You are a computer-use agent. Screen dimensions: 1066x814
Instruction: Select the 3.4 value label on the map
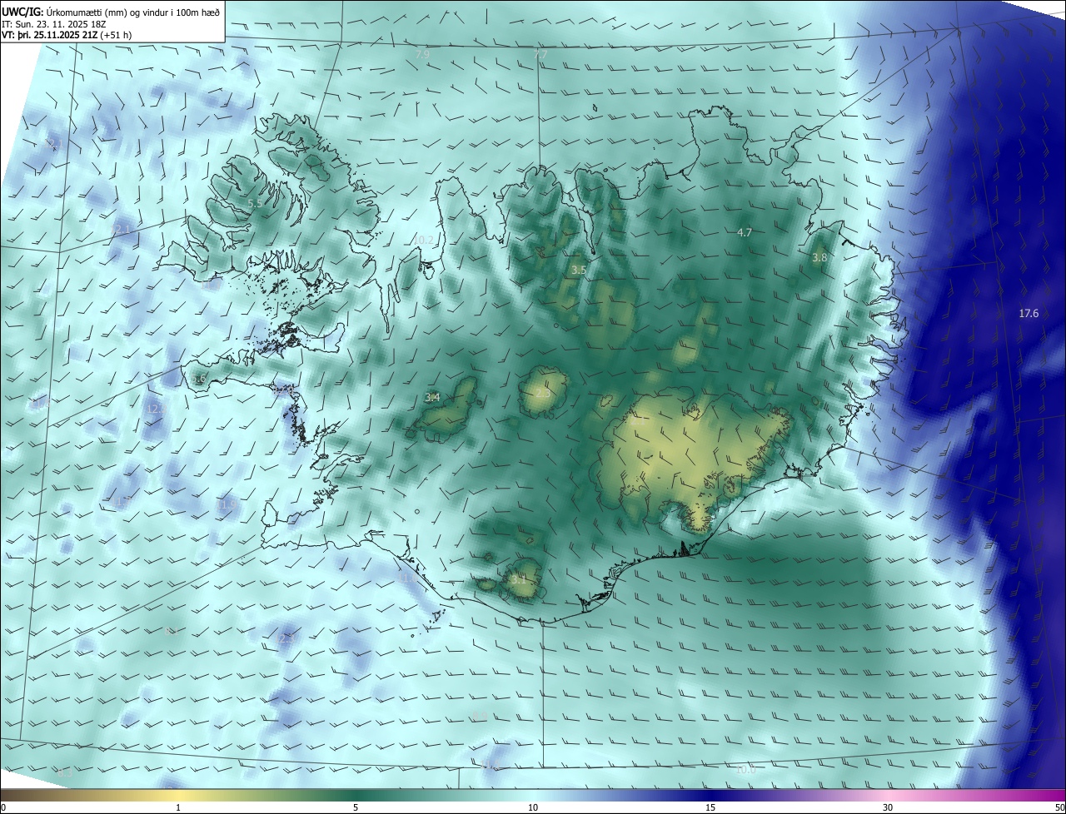point(432,398)
